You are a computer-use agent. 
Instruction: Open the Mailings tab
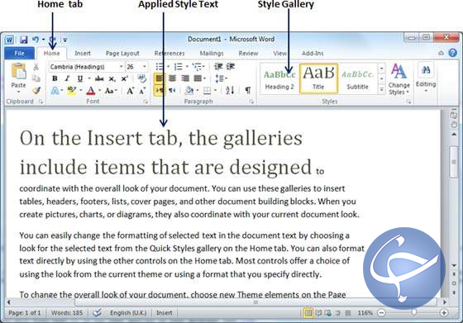tap(212, 53)
